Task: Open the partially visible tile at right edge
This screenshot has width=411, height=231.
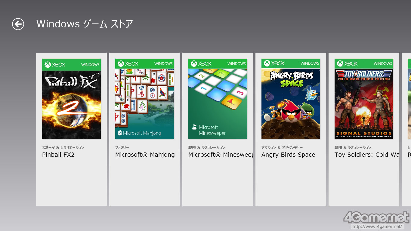Action: [x=406, y=129]
